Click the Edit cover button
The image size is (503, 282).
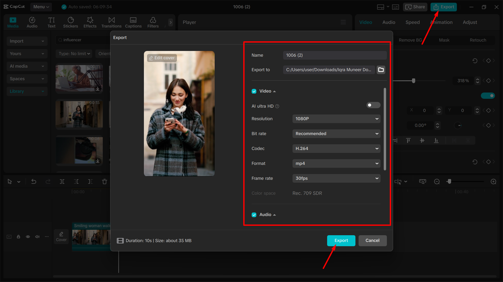click(x=161, y=58)
